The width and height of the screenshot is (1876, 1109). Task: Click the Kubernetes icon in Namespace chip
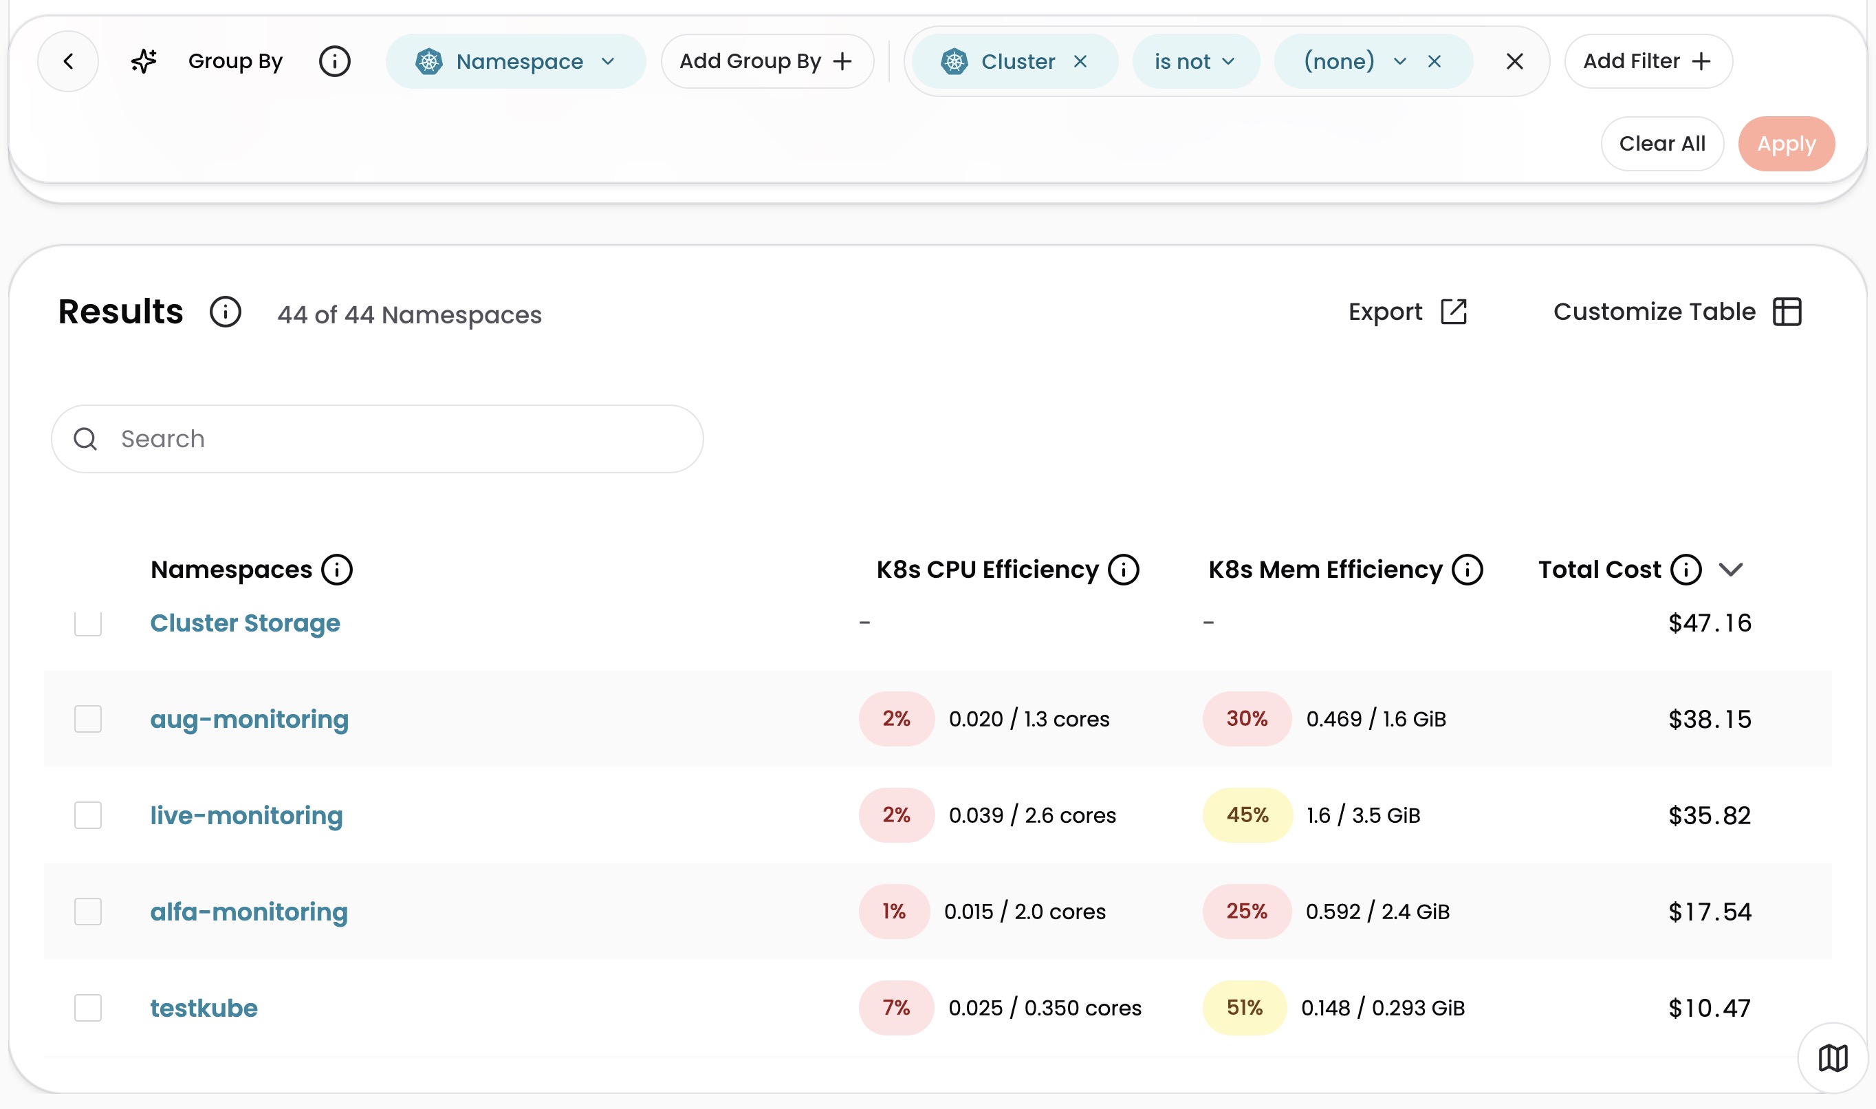429,61
